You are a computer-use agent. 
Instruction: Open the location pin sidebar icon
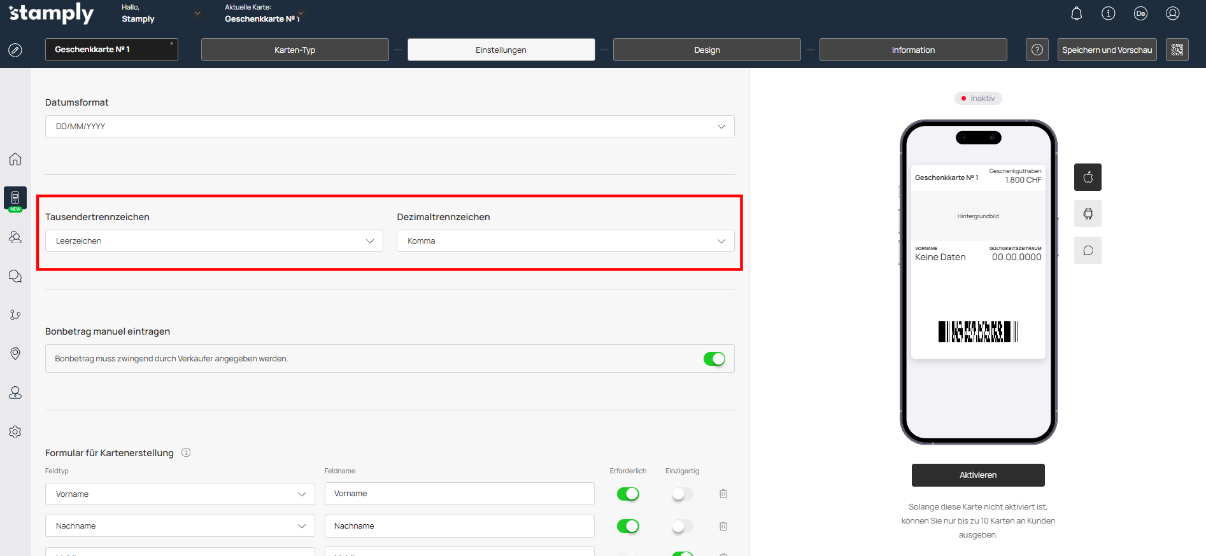(15, 354)
